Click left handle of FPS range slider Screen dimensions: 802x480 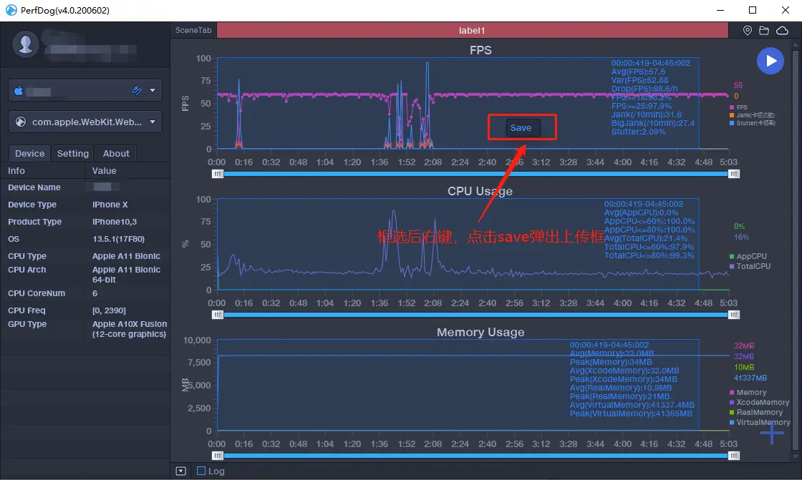(218, 174)
